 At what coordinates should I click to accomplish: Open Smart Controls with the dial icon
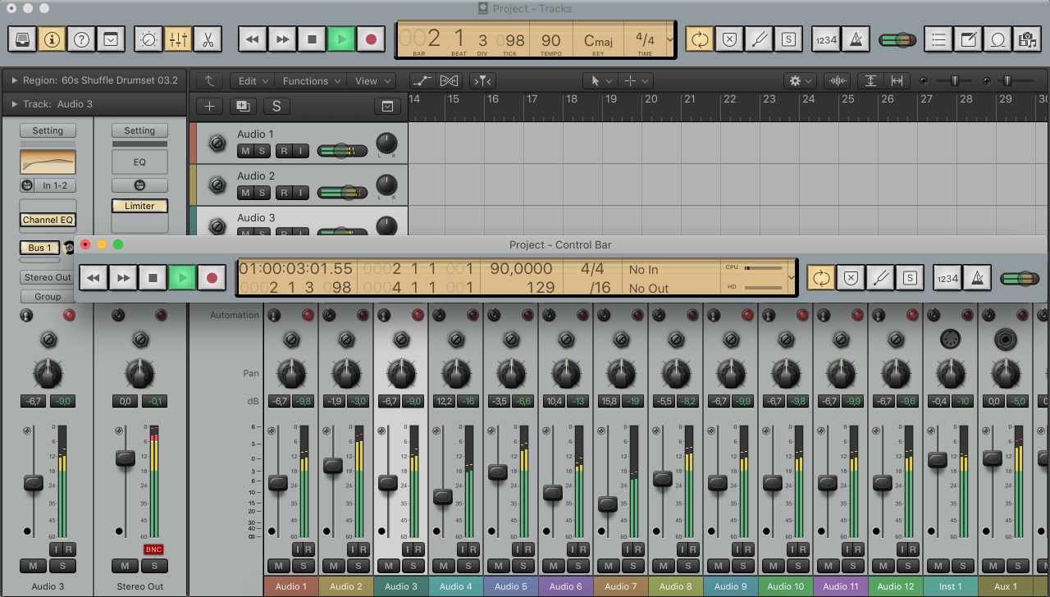tap(149, 39)
